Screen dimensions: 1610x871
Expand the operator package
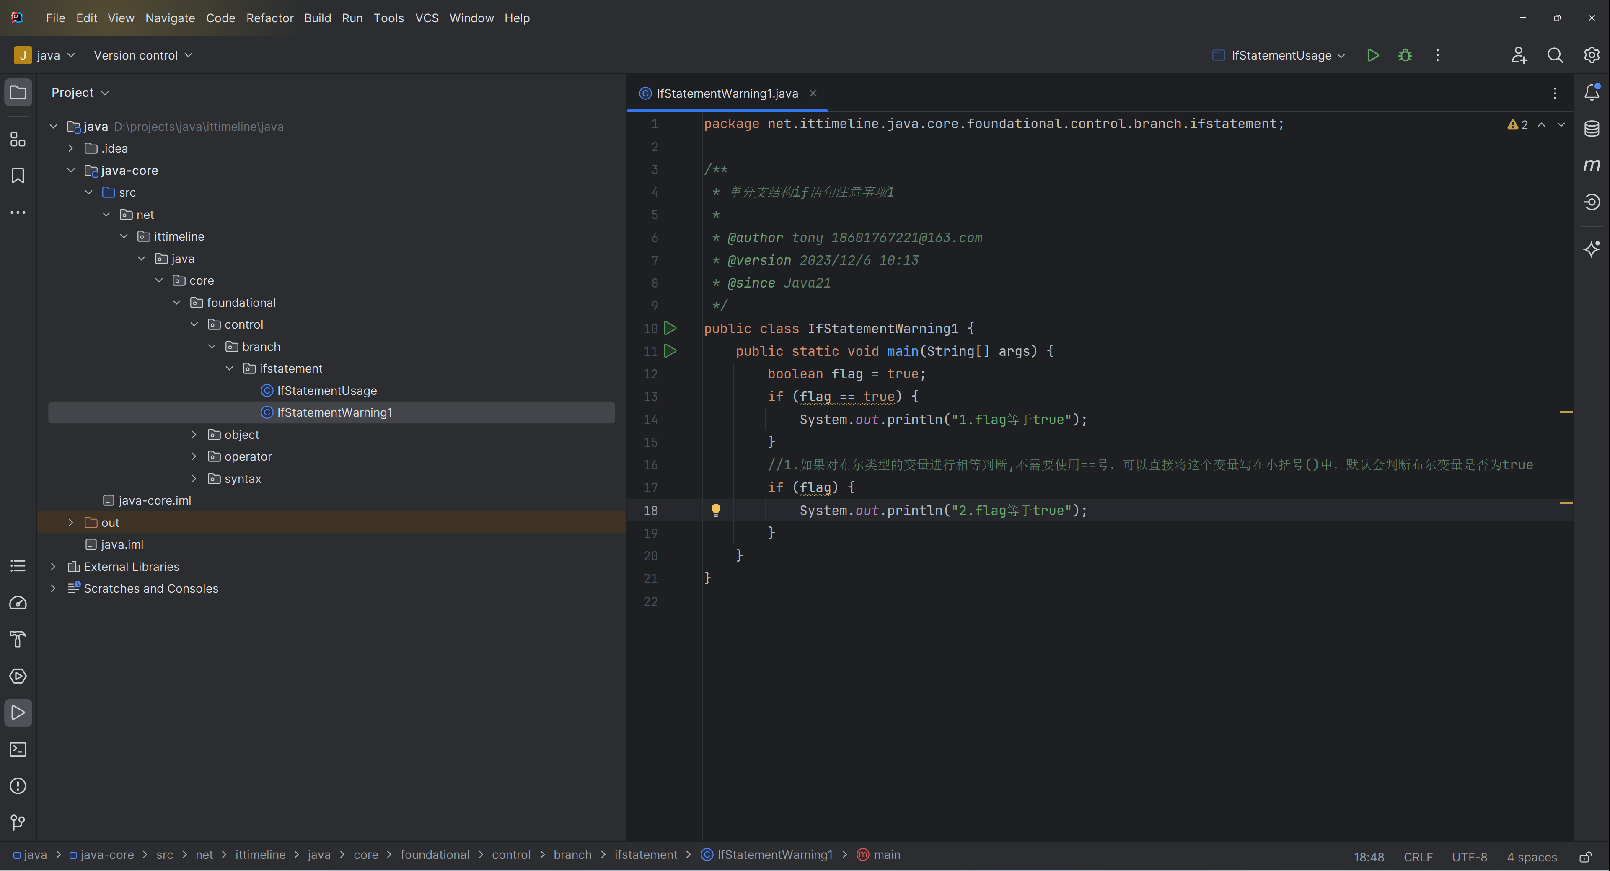click(194, 456)
